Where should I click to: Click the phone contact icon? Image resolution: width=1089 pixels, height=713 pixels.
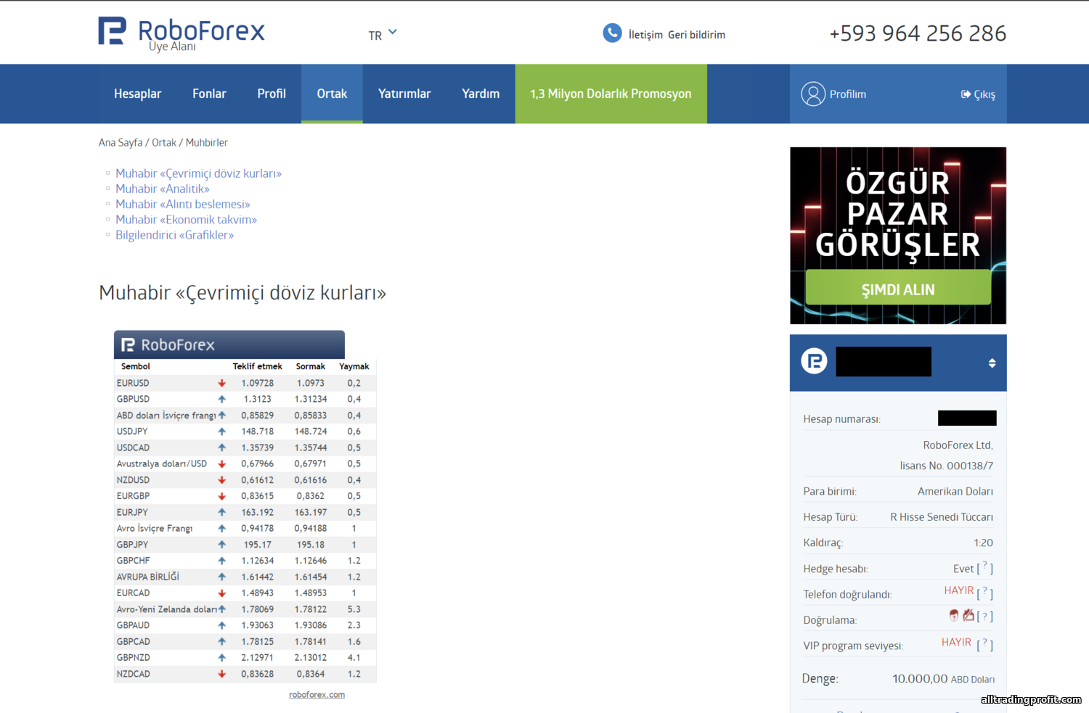(x=612, y=33)
